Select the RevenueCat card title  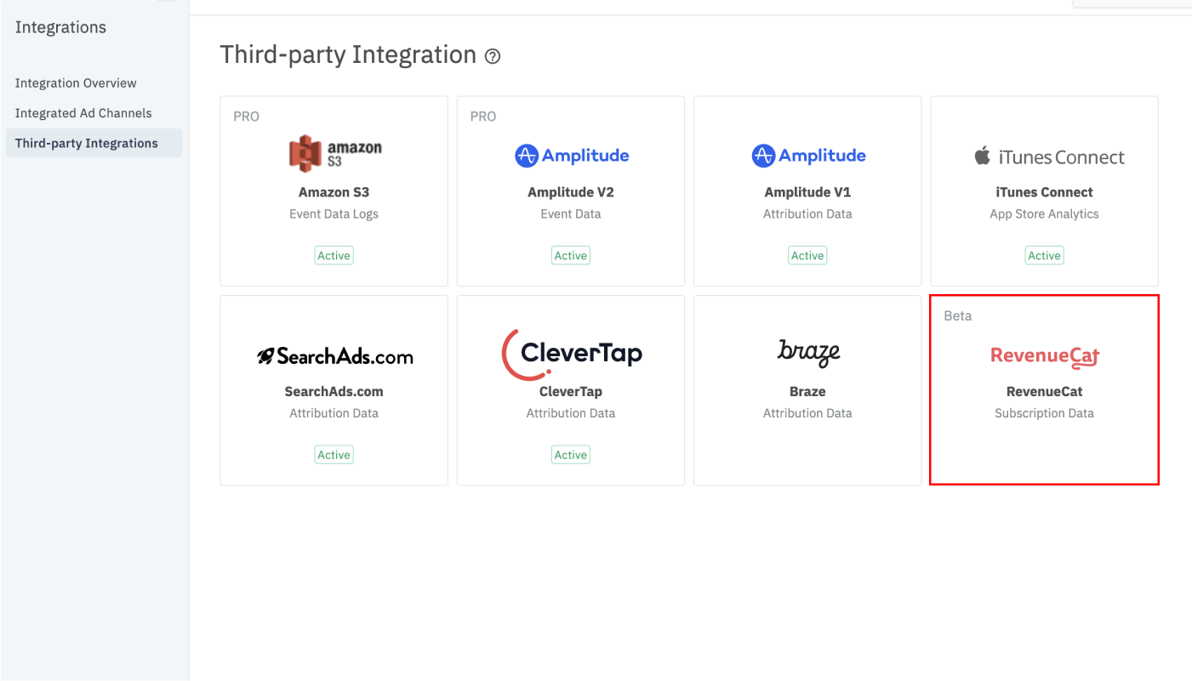pyautogui.click(x=1044, y=392)
